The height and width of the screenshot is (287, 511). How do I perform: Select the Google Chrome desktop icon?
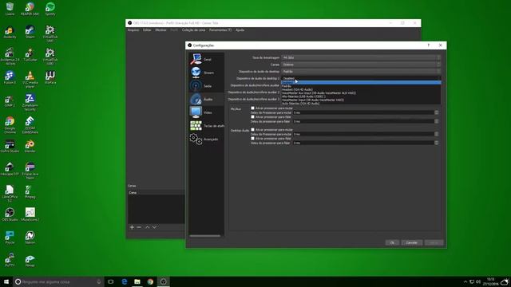10,125
